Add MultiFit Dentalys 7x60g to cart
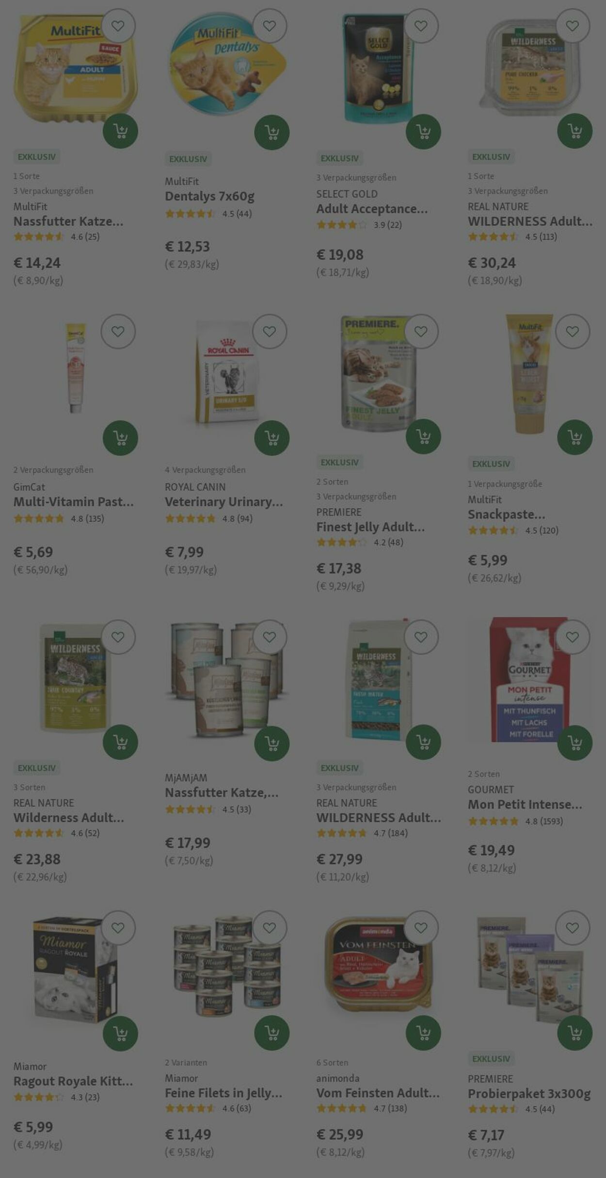Viewport: 606px width, 1178px height. [272, 133]
